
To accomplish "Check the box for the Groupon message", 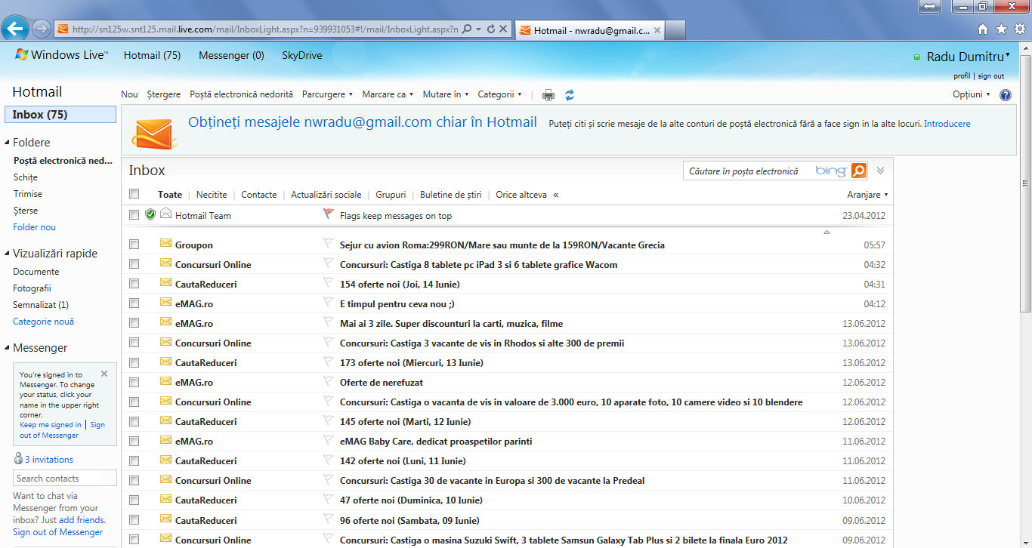I will [134, 245].
